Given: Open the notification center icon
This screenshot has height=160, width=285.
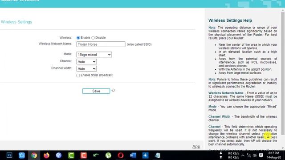Looking at the screenshot, I should click(x=261, y=156).
